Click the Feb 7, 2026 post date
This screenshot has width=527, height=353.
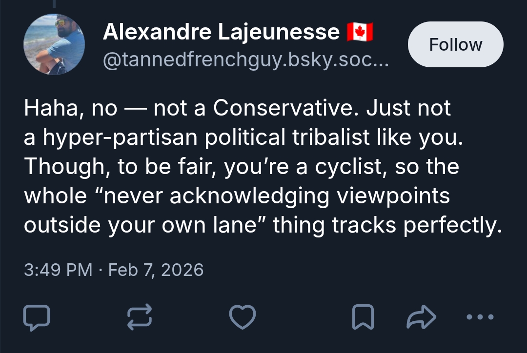[x=156, y=270]
